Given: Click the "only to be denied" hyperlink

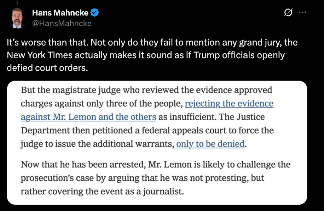Looking at the screenshot, I should pyautogui.click(x=210, y=144).
